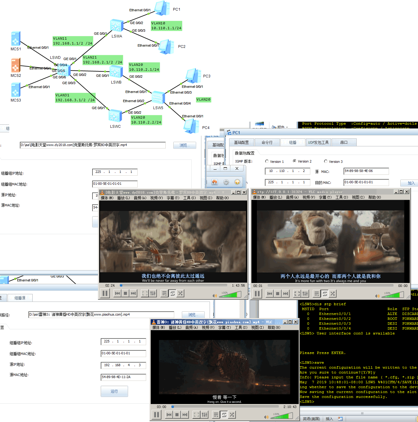Viewport: 418px width, 422px height.
Task: Click 运行 button in multicast source panel
Action: 114,391
